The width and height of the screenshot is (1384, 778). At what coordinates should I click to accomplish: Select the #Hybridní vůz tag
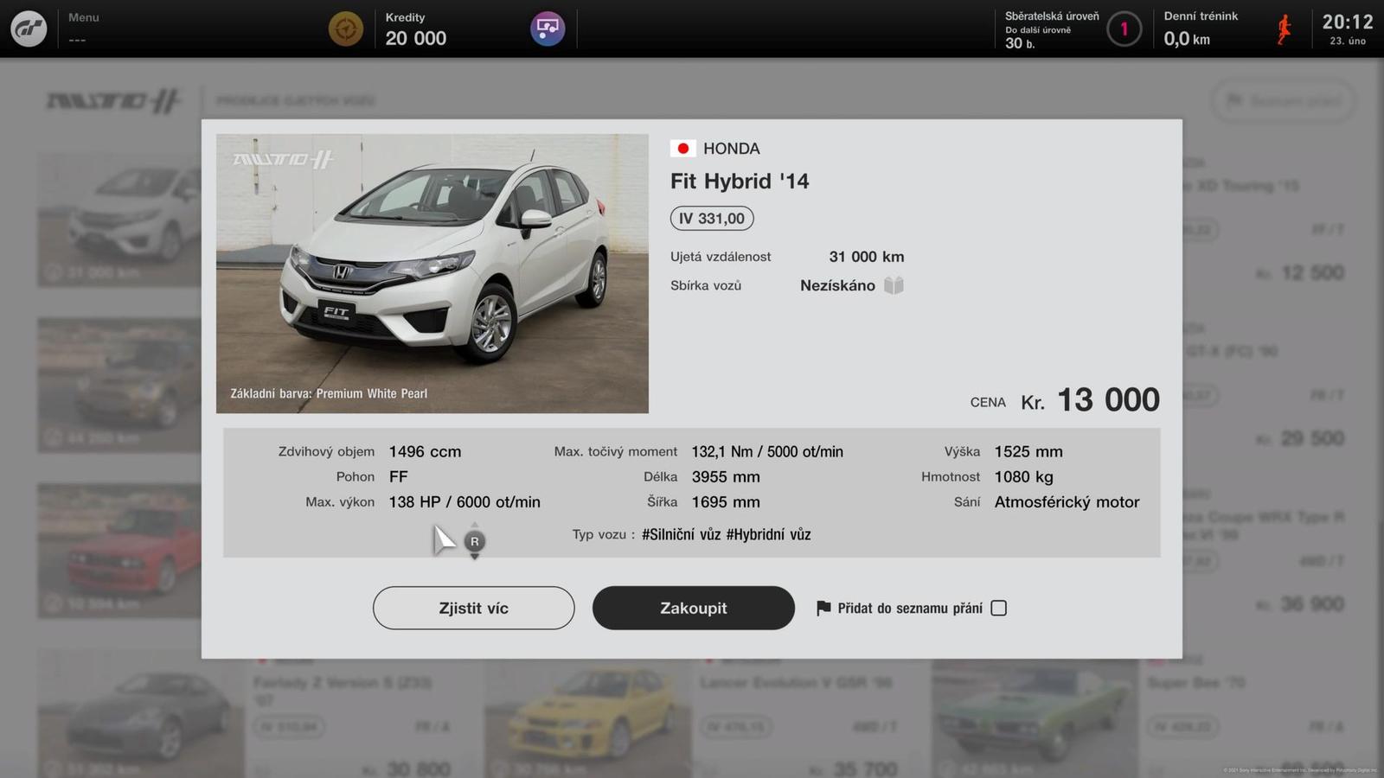point(768,534)
